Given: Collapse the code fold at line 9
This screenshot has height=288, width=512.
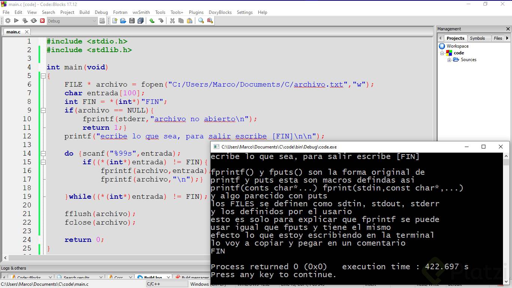Looking at the screenshot, I should coord(43,111).
